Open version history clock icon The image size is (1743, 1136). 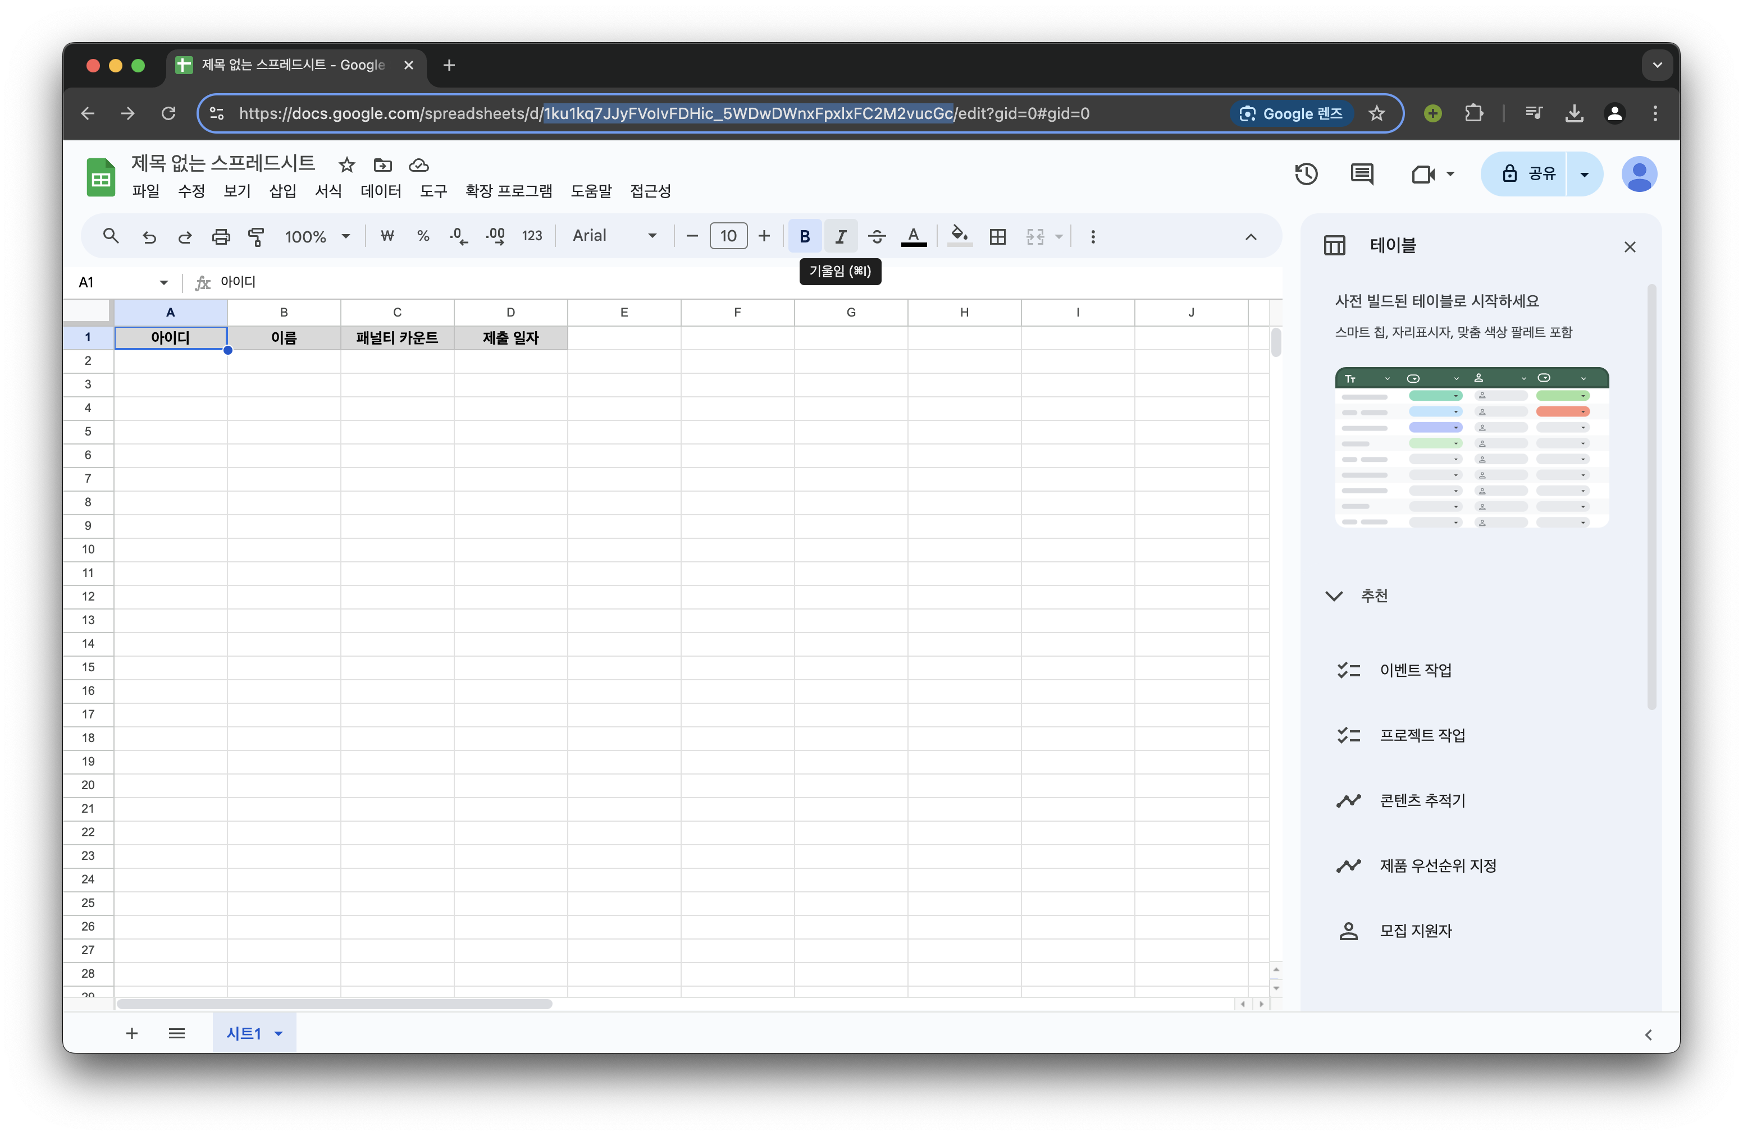point(1306,174)
